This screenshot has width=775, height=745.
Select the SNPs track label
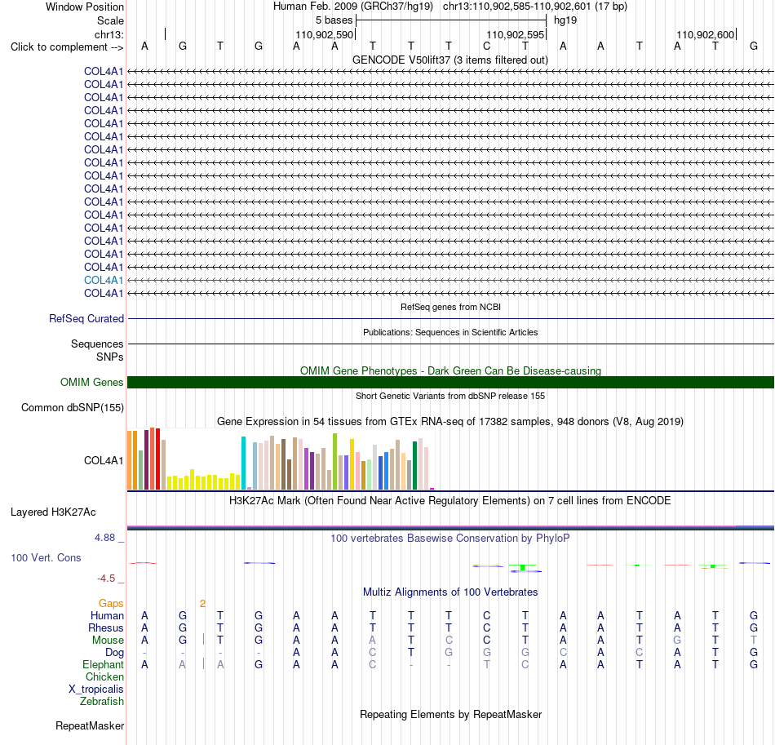(x=110, y=357)
